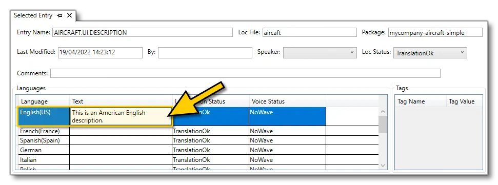Click TranslationOk in the French(France) row
The width and height of the screenshot is (498, 185).
[x=210, y=131]
